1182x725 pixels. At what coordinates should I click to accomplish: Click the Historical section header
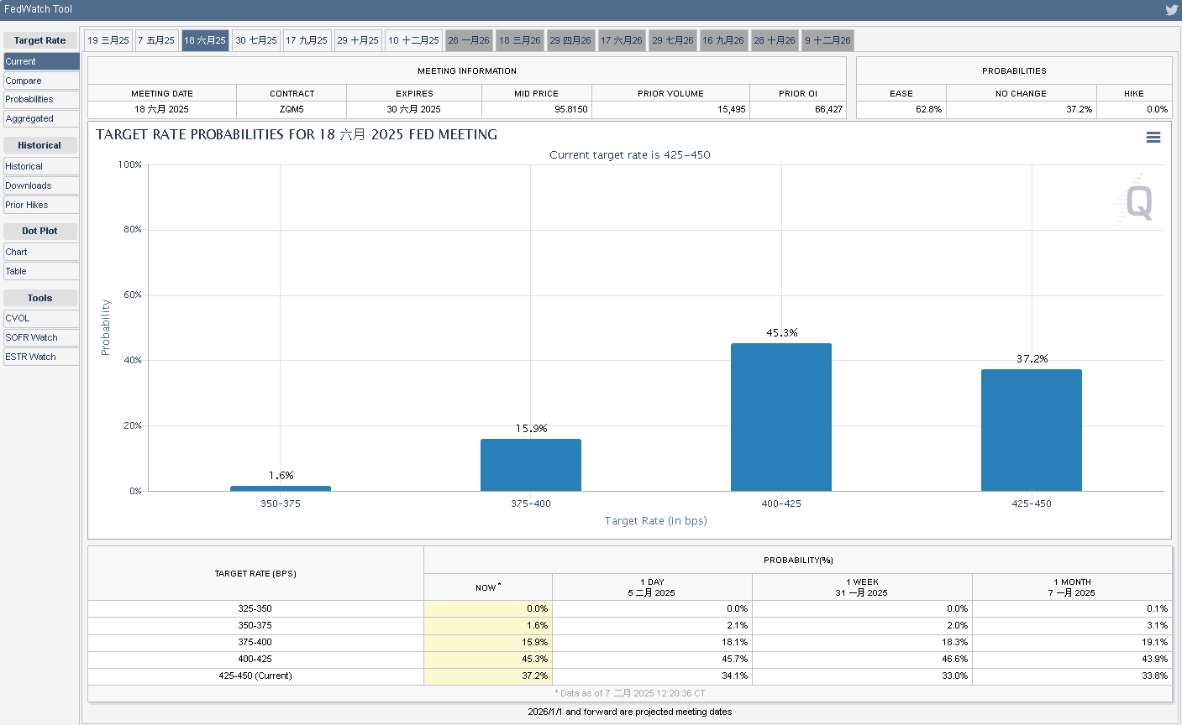39,145
